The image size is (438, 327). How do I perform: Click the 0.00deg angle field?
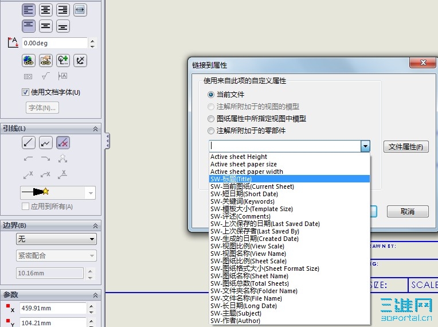[x=55, y=43]
